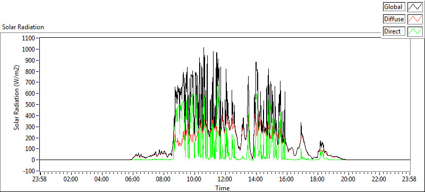Click the Direct green plot icon
The height and width of the screenshot is (192, 425).
coord(415,31)
